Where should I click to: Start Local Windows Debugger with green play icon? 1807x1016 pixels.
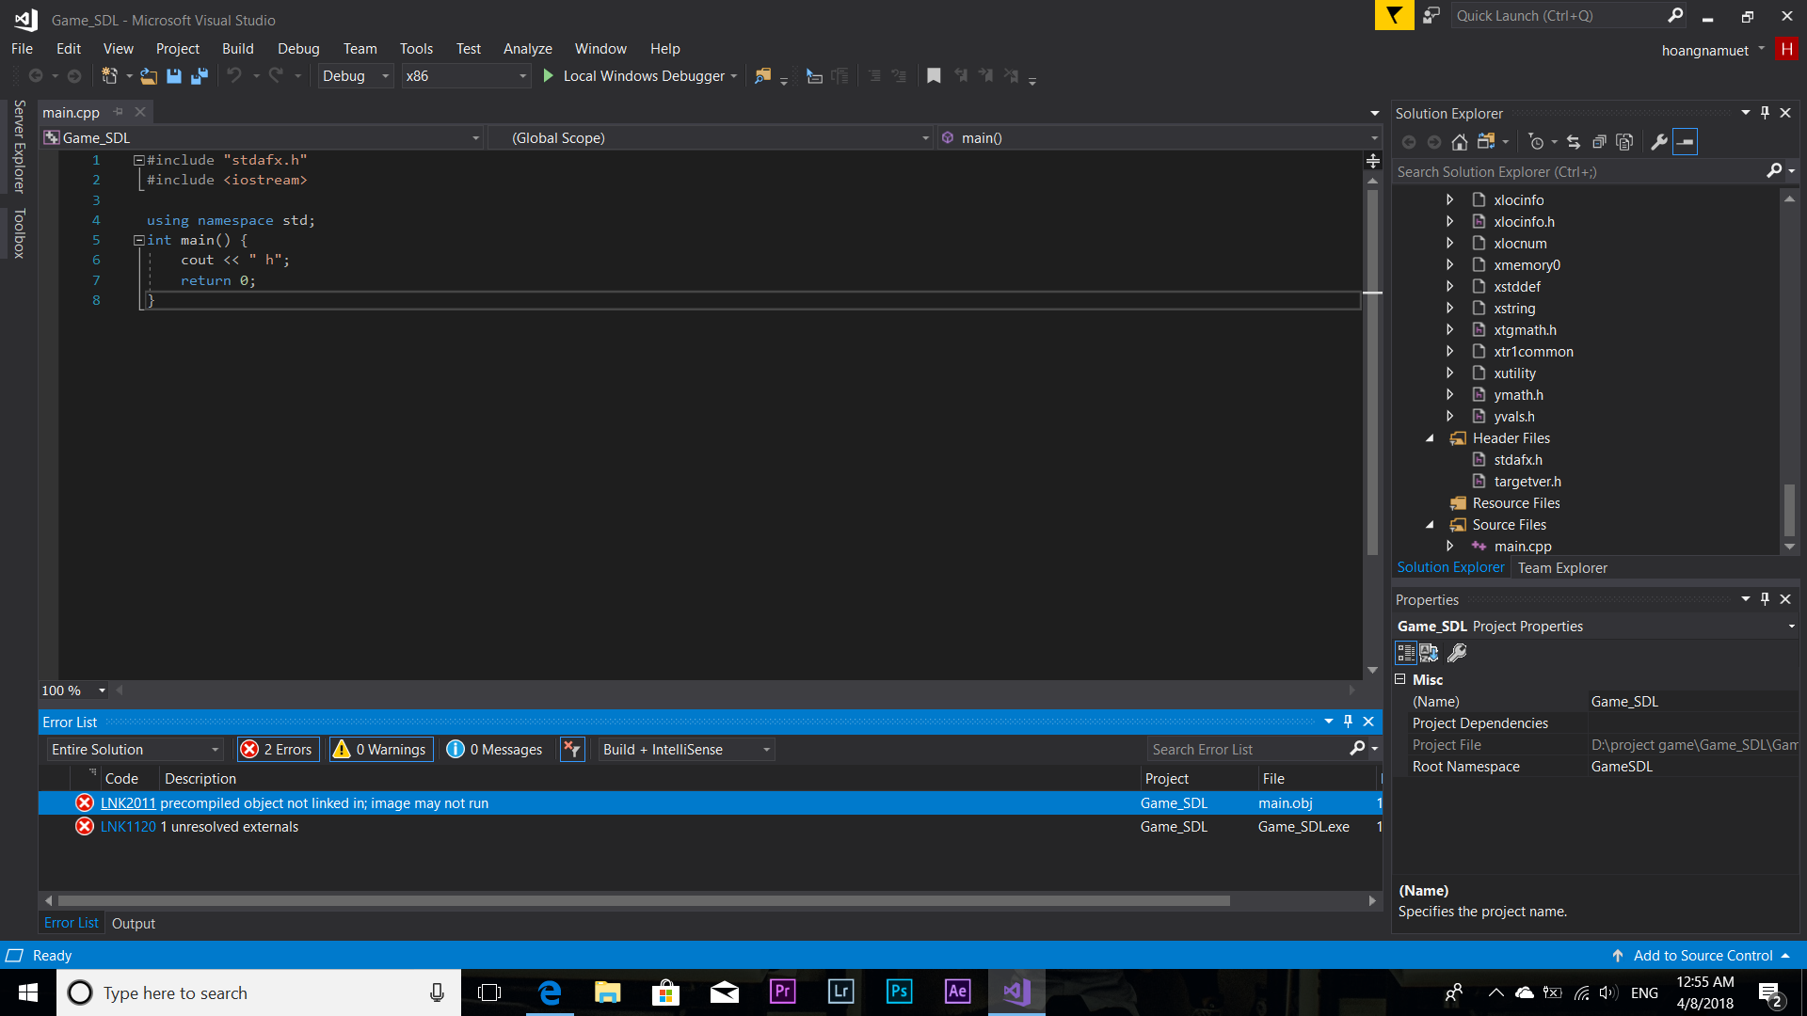(549, 76)
